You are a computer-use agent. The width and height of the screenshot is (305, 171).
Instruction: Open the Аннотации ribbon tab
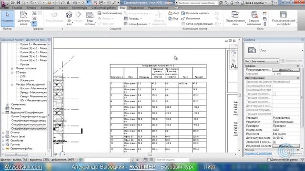(x=47, y=8)
